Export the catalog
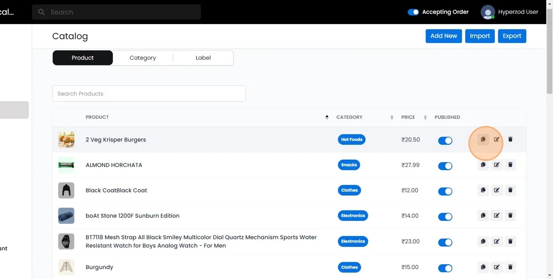The height and width of the screenshot is (279, 553). pyautogui.click(x=512, y=36)
